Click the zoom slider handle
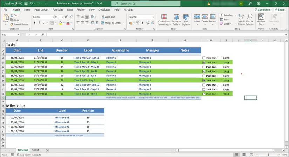The width and height of the screenshot is (289, 157). point(268,155)
